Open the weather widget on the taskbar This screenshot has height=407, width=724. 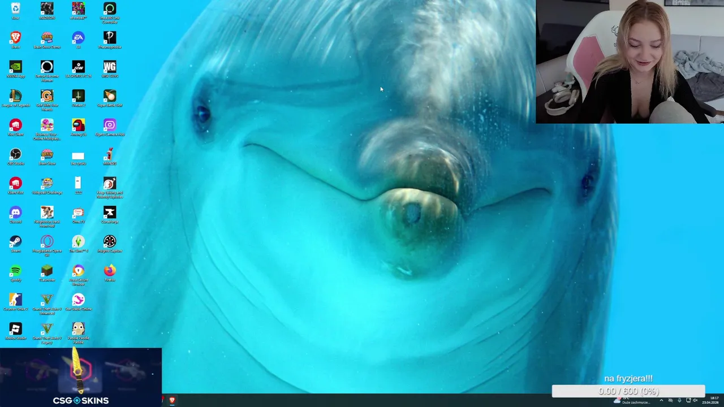pos(631,400)
